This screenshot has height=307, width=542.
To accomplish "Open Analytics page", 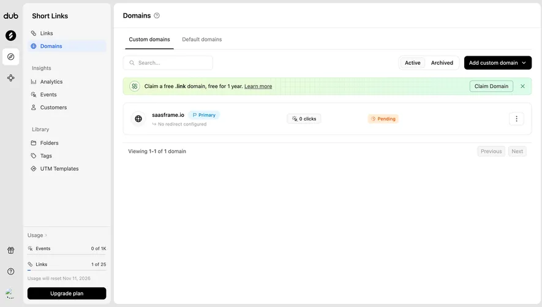I will click(67, 81).
